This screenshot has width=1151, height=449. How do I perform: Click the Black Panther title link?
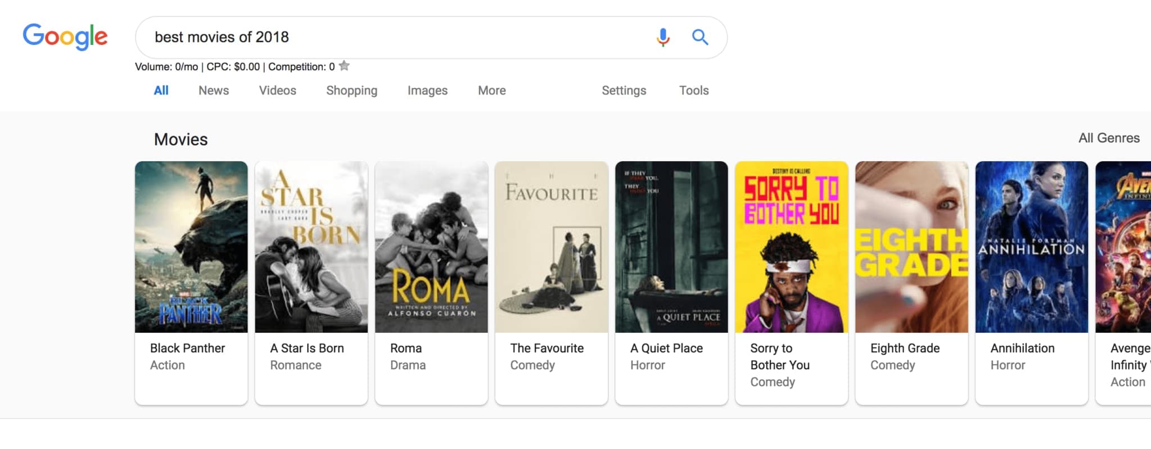(187, 348)
